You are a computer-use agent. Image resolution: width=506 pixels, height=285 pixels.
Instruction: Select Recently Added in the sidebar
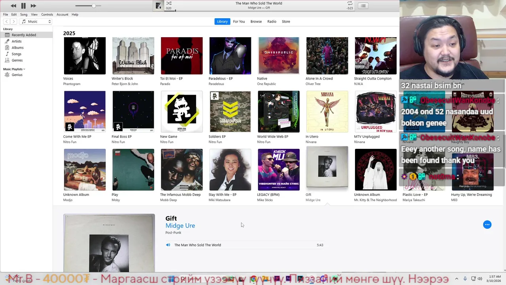coord(26,35)
